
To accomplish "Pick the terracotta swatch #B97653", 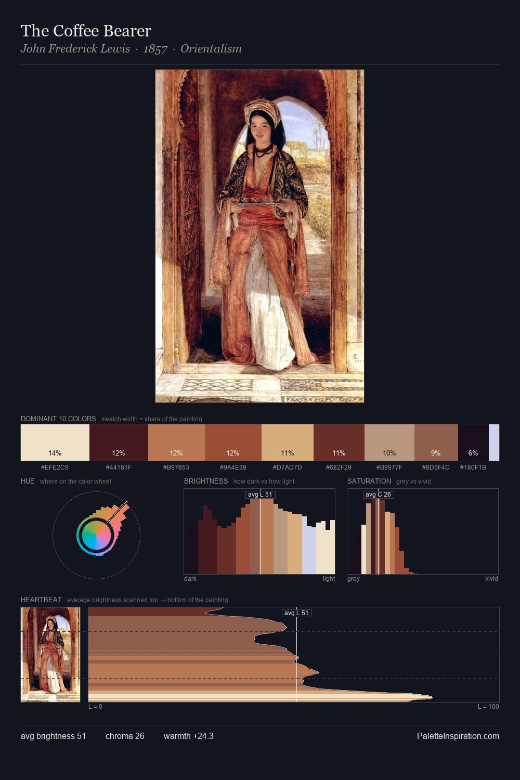I will [x=176, y=443].
